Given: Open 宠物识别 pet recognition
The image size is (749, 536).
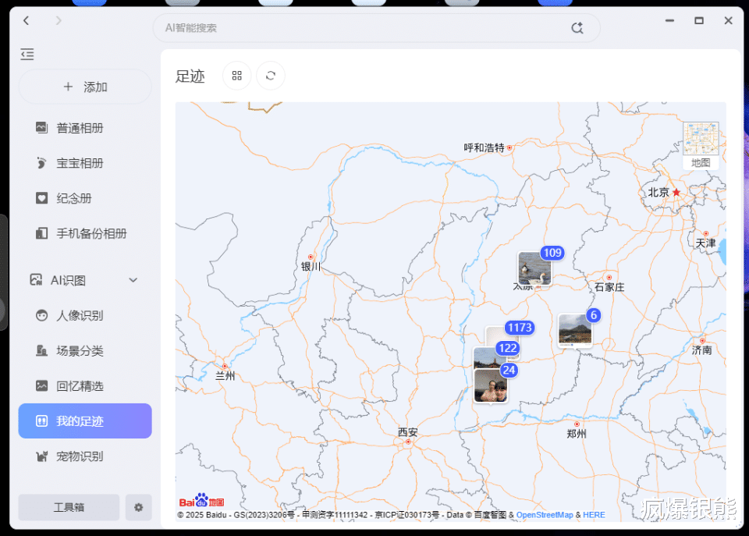Looking at the screenshot, I should (x=85, y=456).
